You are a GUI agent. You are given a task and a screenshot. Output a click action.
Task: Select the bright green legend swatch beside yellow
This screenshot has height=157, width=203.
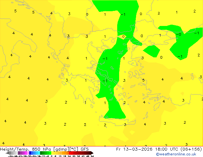click(50, 153)
